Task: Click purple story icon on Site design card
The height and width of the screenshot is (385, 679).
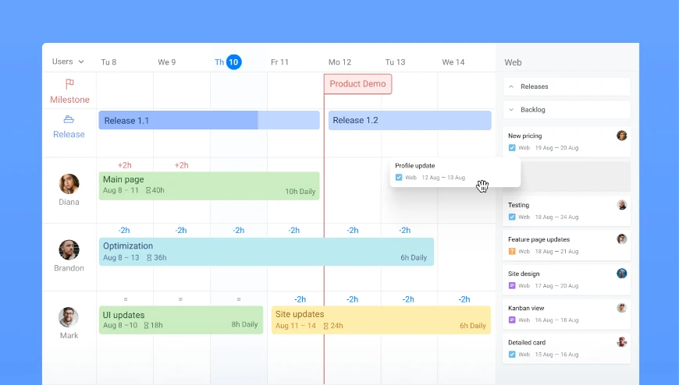Action: coord(512,285)
